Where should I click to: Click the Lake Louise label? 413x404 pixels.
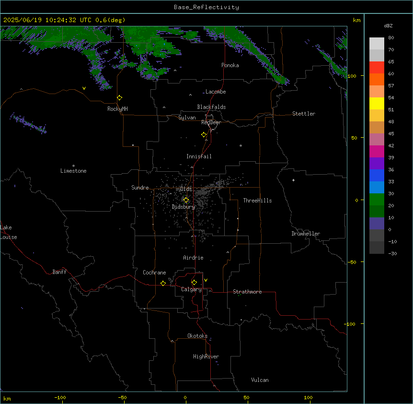click(x=9, y=232)
